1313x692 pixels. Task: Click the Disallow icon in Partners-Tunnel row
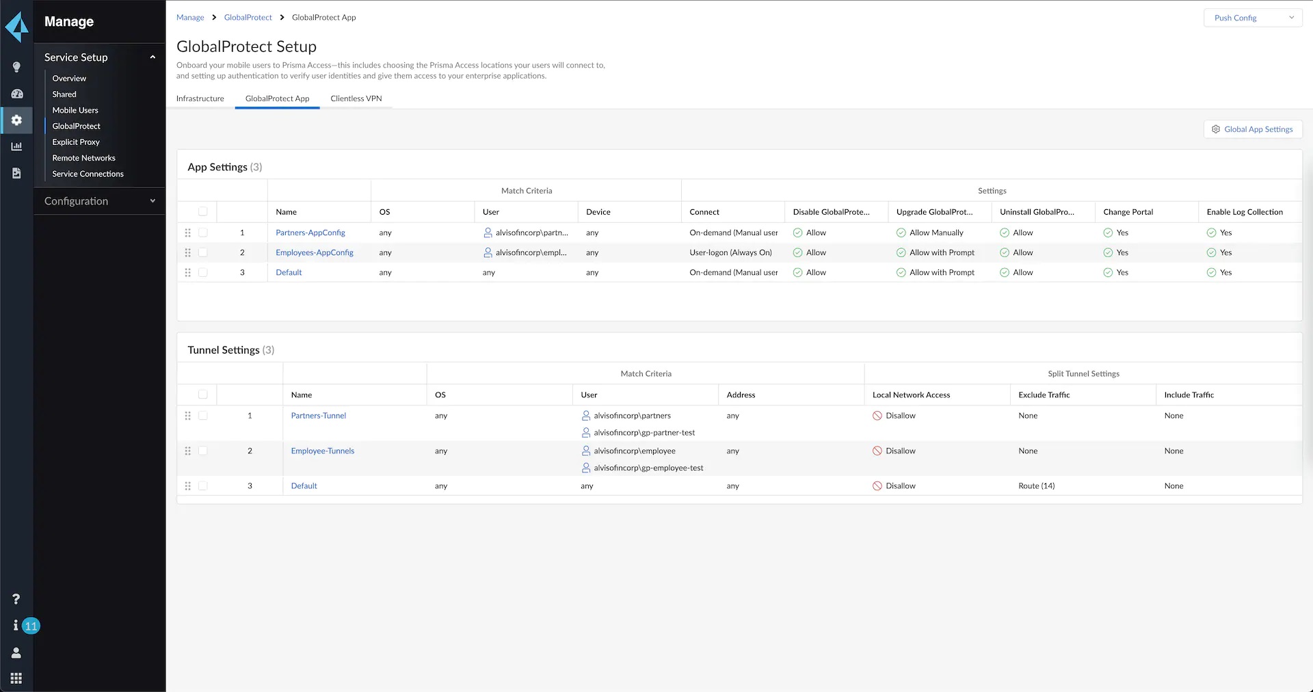(x=877, y=416)
